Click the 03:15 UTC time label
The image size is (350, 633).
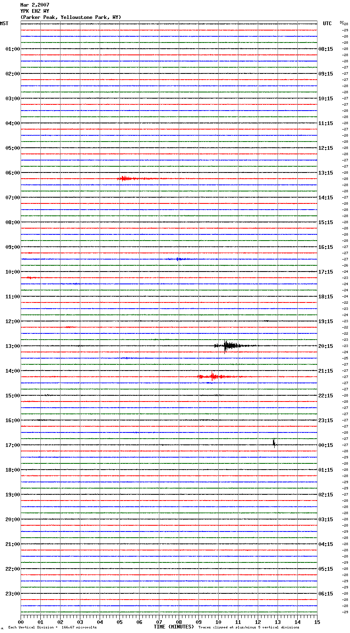326,520
